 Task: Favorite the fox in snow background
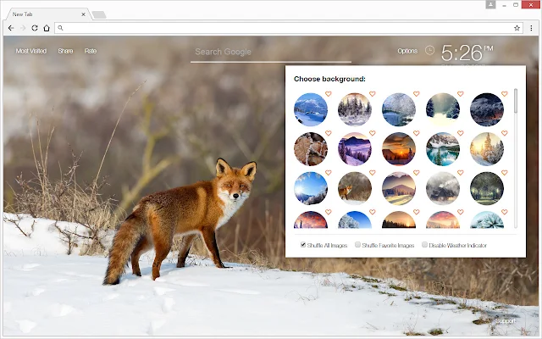(x=372, y=172)
